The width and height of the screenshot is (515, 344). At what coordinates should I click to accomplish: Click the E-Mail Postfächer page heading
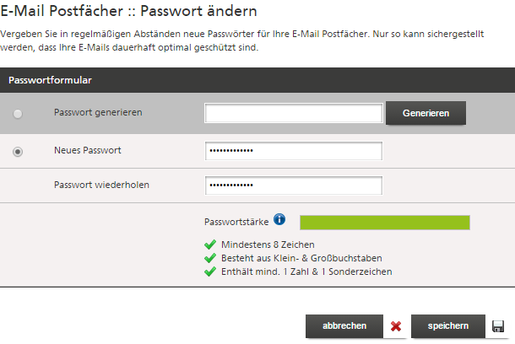pos(129,13)
